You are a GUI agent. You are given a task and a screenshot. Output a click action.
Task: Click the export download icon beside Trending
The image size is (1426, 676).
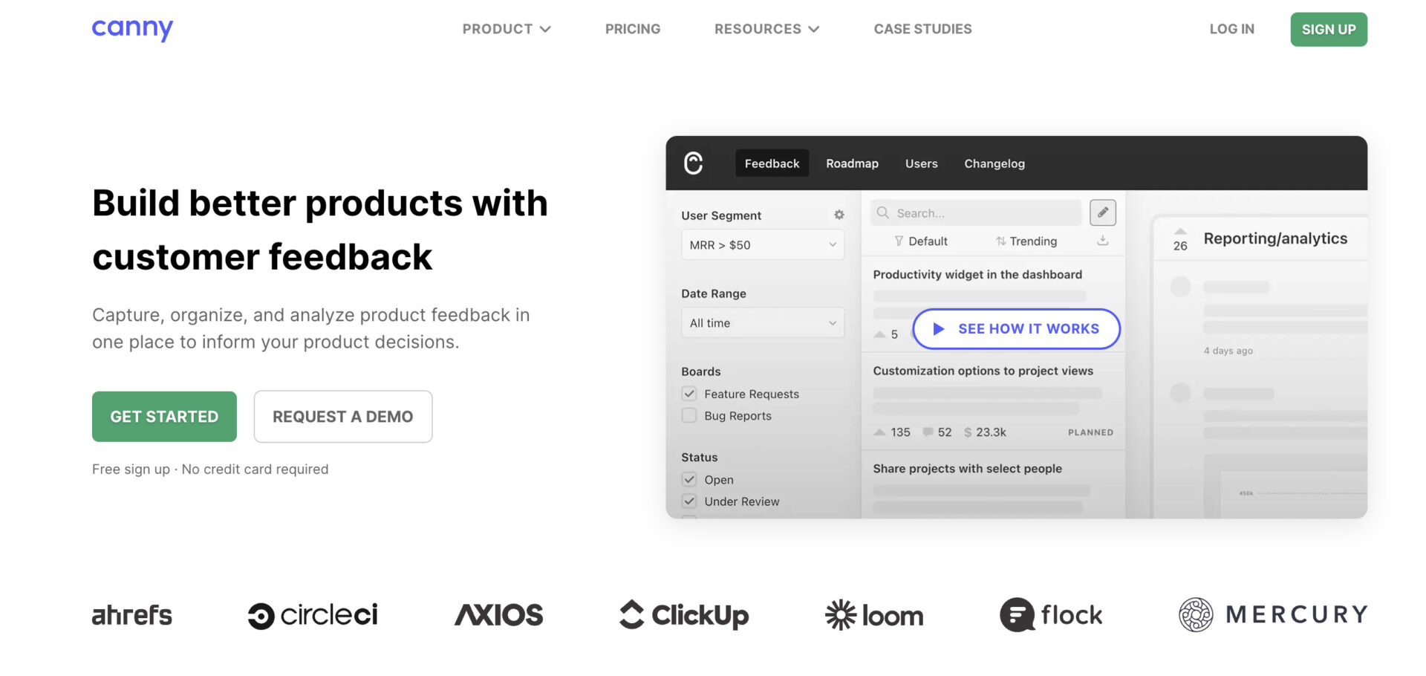point(1101,241)
